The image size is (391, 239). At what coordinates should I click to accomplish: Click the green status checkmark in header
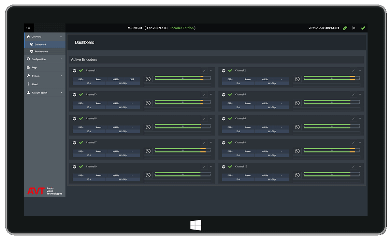(x=363, y=28)
